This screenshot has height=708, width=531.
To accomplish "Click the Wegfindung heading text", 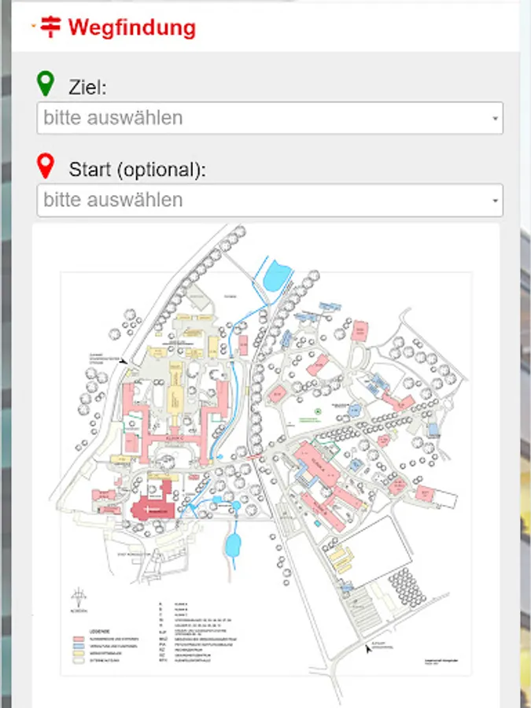I will 132,27.
